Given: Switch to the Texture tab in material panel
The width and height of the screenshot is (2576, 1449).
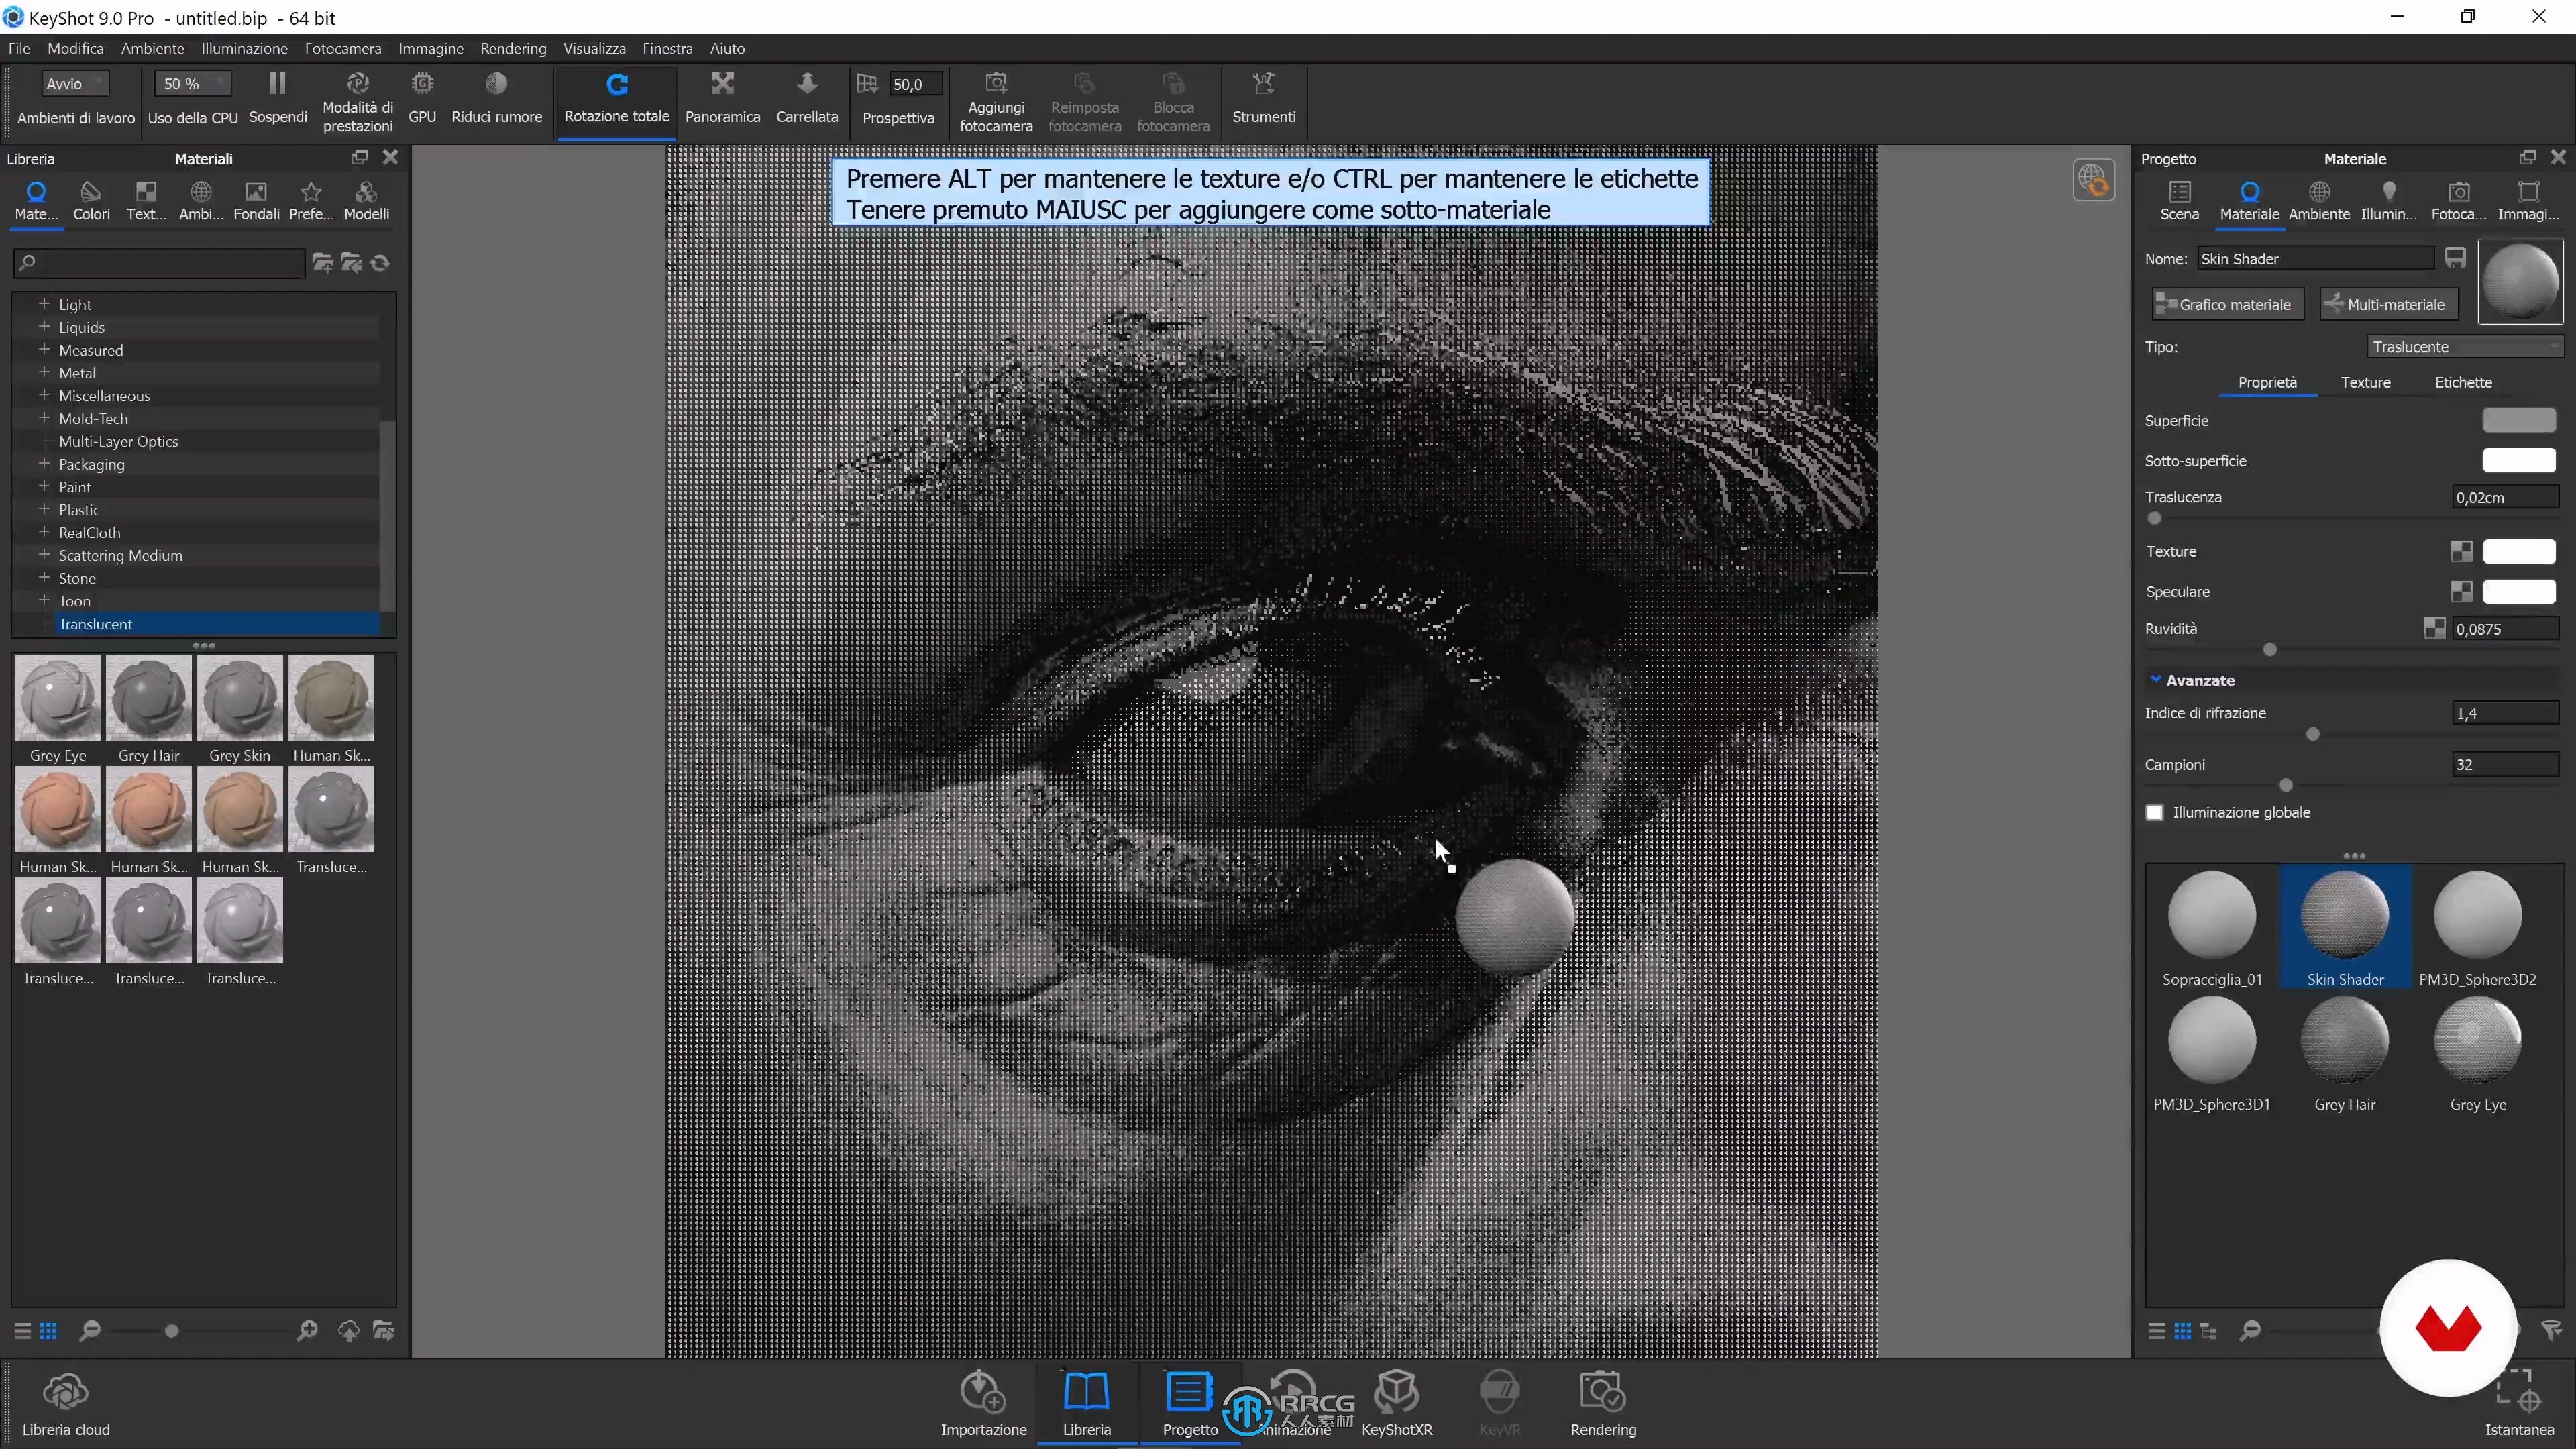Looking at the screenshot, I should (2367, 382).
